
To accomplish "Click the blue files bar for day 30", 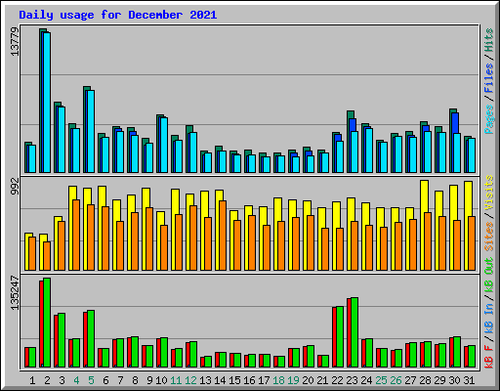I will [x=455, y=123].
